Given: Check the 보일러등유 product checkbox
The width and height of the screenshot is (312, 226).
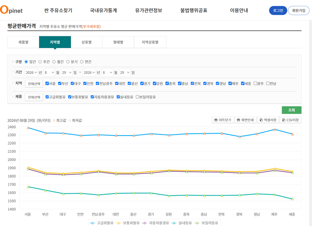Looking at the screenshot, I should click(137, 97).
